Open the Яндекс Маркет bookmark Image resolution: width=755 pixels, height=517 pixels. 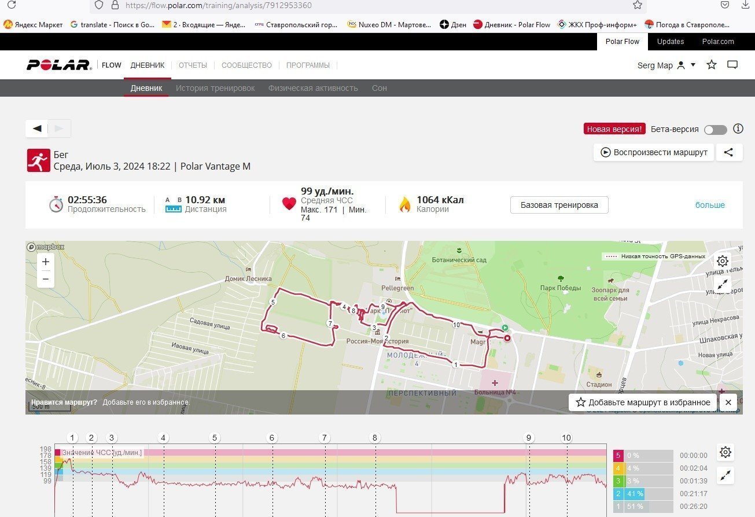tap(34, 24)
